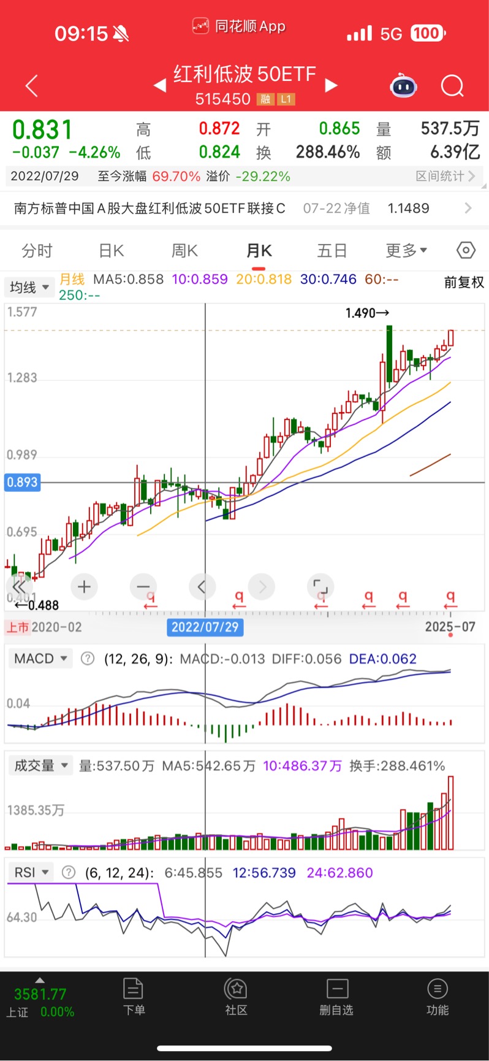Image resolution: width=489 pixels, height=1061 pixels.
Task: Tap the L1 level badge
Action: pyautogui.click(x=286, y=99)
